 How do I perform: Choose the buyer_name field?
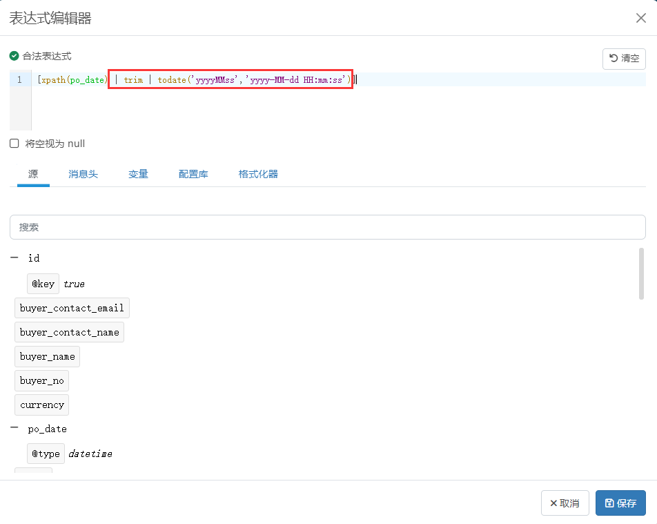pyautogui.click(x=47, y=356)
